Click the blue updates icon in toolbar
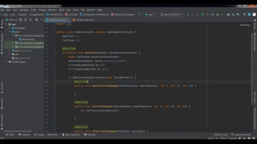Viewport: 257px width, 144px height. 249,14
